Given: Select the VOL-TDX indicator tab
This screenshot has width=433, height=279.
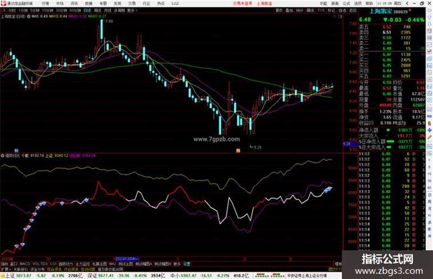Looking at the screenshot, I should pyautogui.click(x=40, y=264).
